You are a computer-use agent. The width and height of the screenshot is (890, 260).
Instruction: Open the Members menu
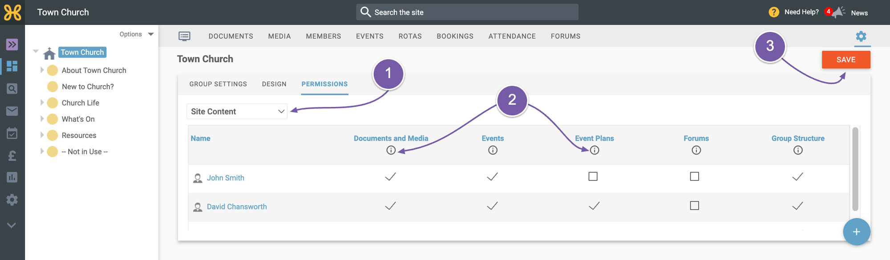pos(324,36)
